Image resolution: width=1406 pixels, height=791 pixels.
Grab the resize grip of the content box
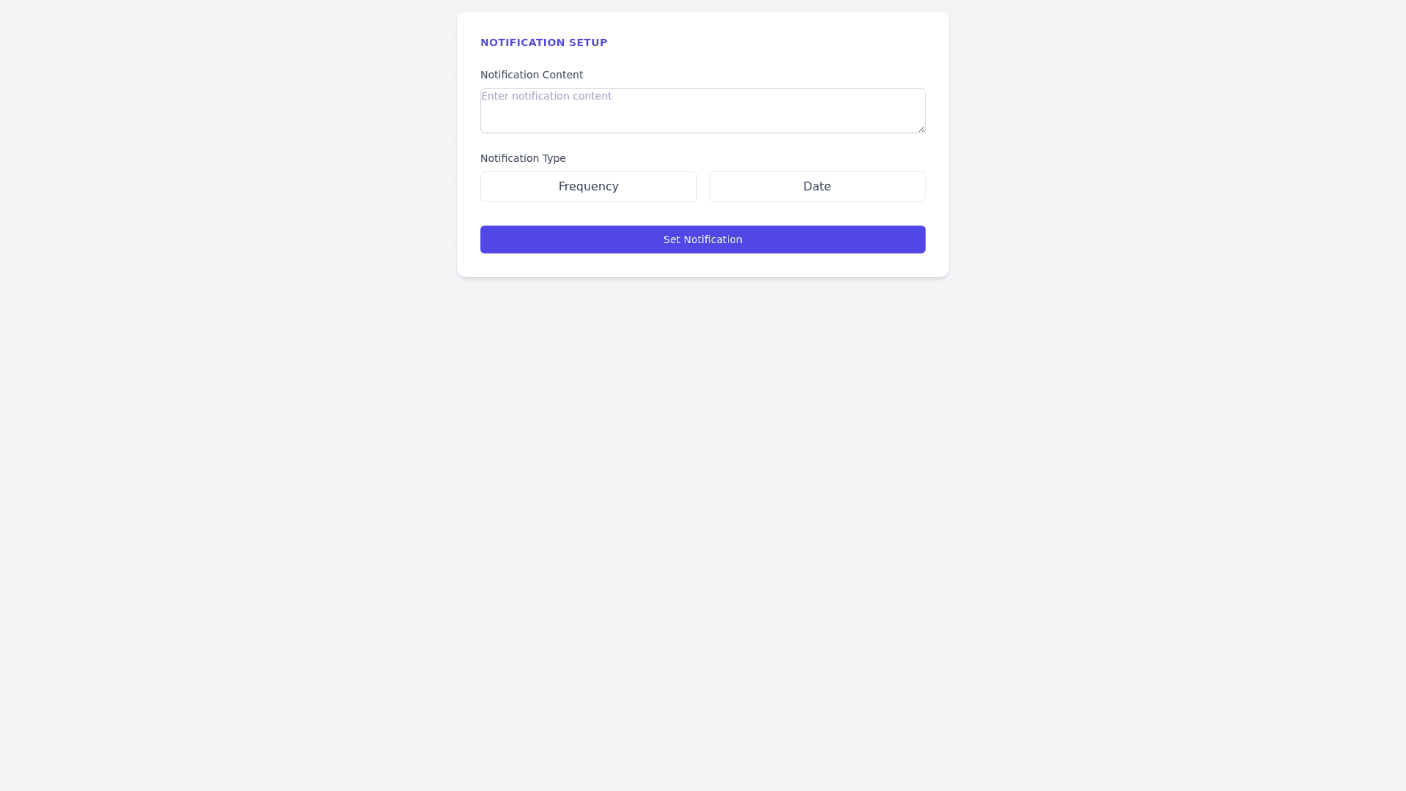pos(921,129)
